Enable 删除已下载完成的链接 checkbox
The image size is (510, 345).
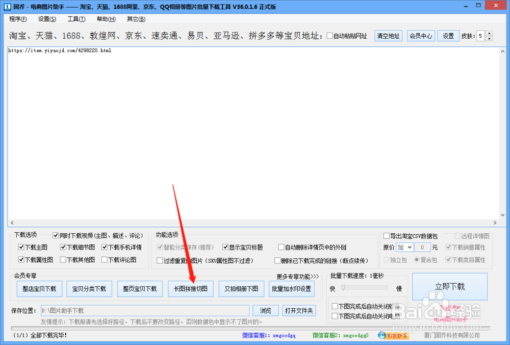click(277, 261)
